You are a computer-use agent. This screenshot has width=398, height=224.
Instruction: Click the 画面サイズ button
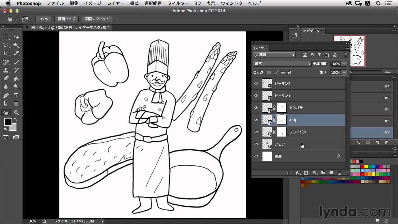[x=67, y=19]
